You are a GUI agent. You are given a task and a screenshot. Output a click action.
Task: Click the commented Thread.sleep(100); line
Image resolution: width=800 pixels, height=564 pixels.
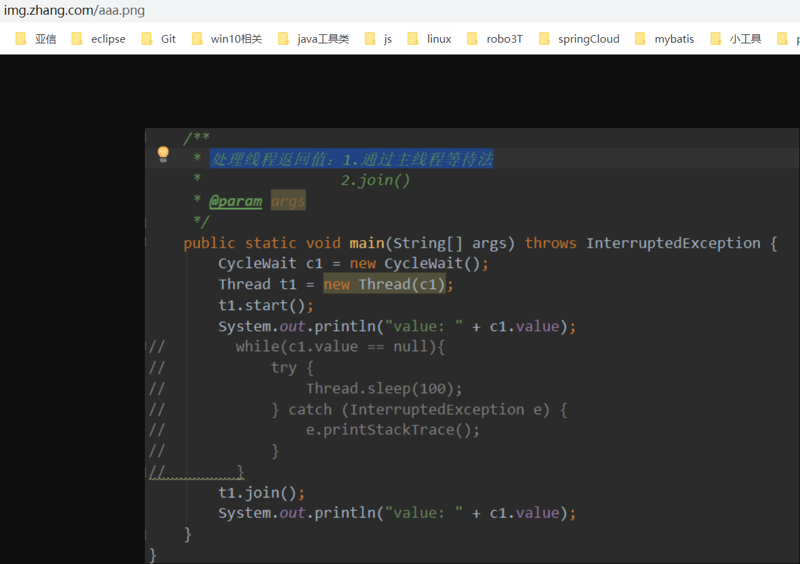point(384,388)
